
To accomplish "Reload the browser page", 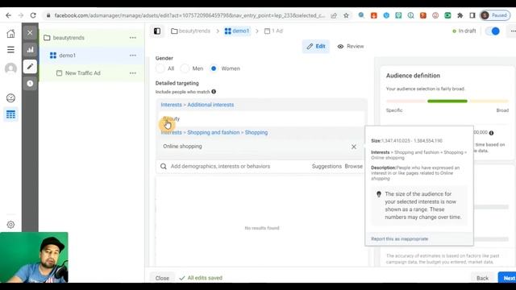I will click(x=33, y=15).
